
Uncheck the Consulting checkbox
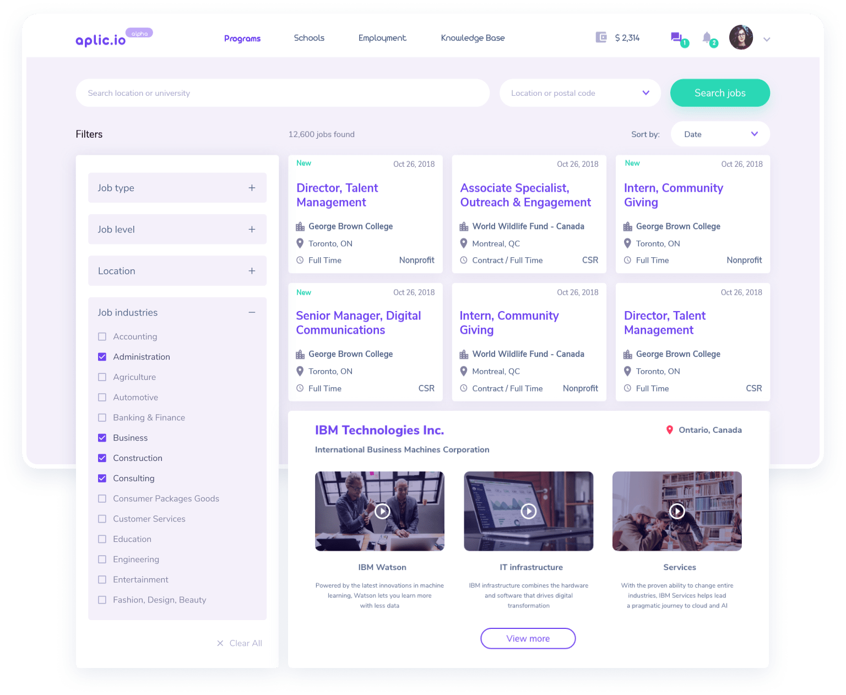pos(102,478)
